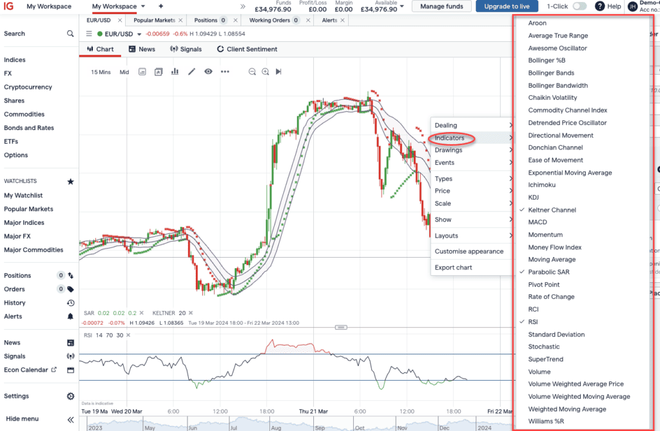The width and height of the screenshot is (660, 431).
Task: Switch to the News tab above chart
Action: [142, 49]
